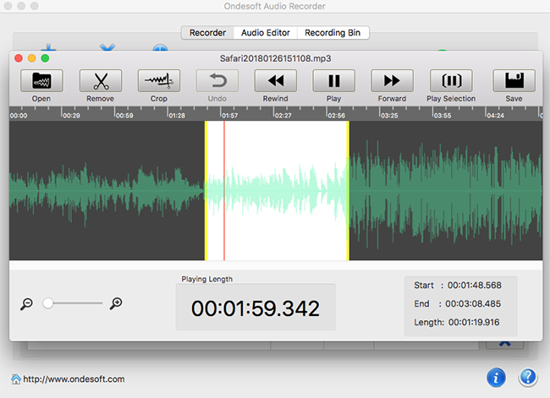Click the red playhead line in waveform
Image resolution: width=550 pixels, height=398 pixels.
pyautogui.click(x=224, y=190)
